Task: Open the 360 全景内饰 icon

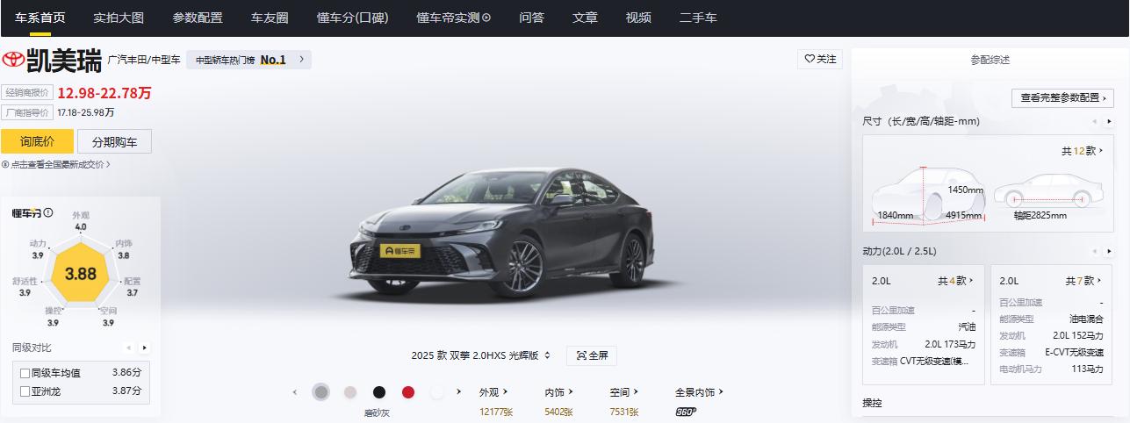Action: point(686,412)
